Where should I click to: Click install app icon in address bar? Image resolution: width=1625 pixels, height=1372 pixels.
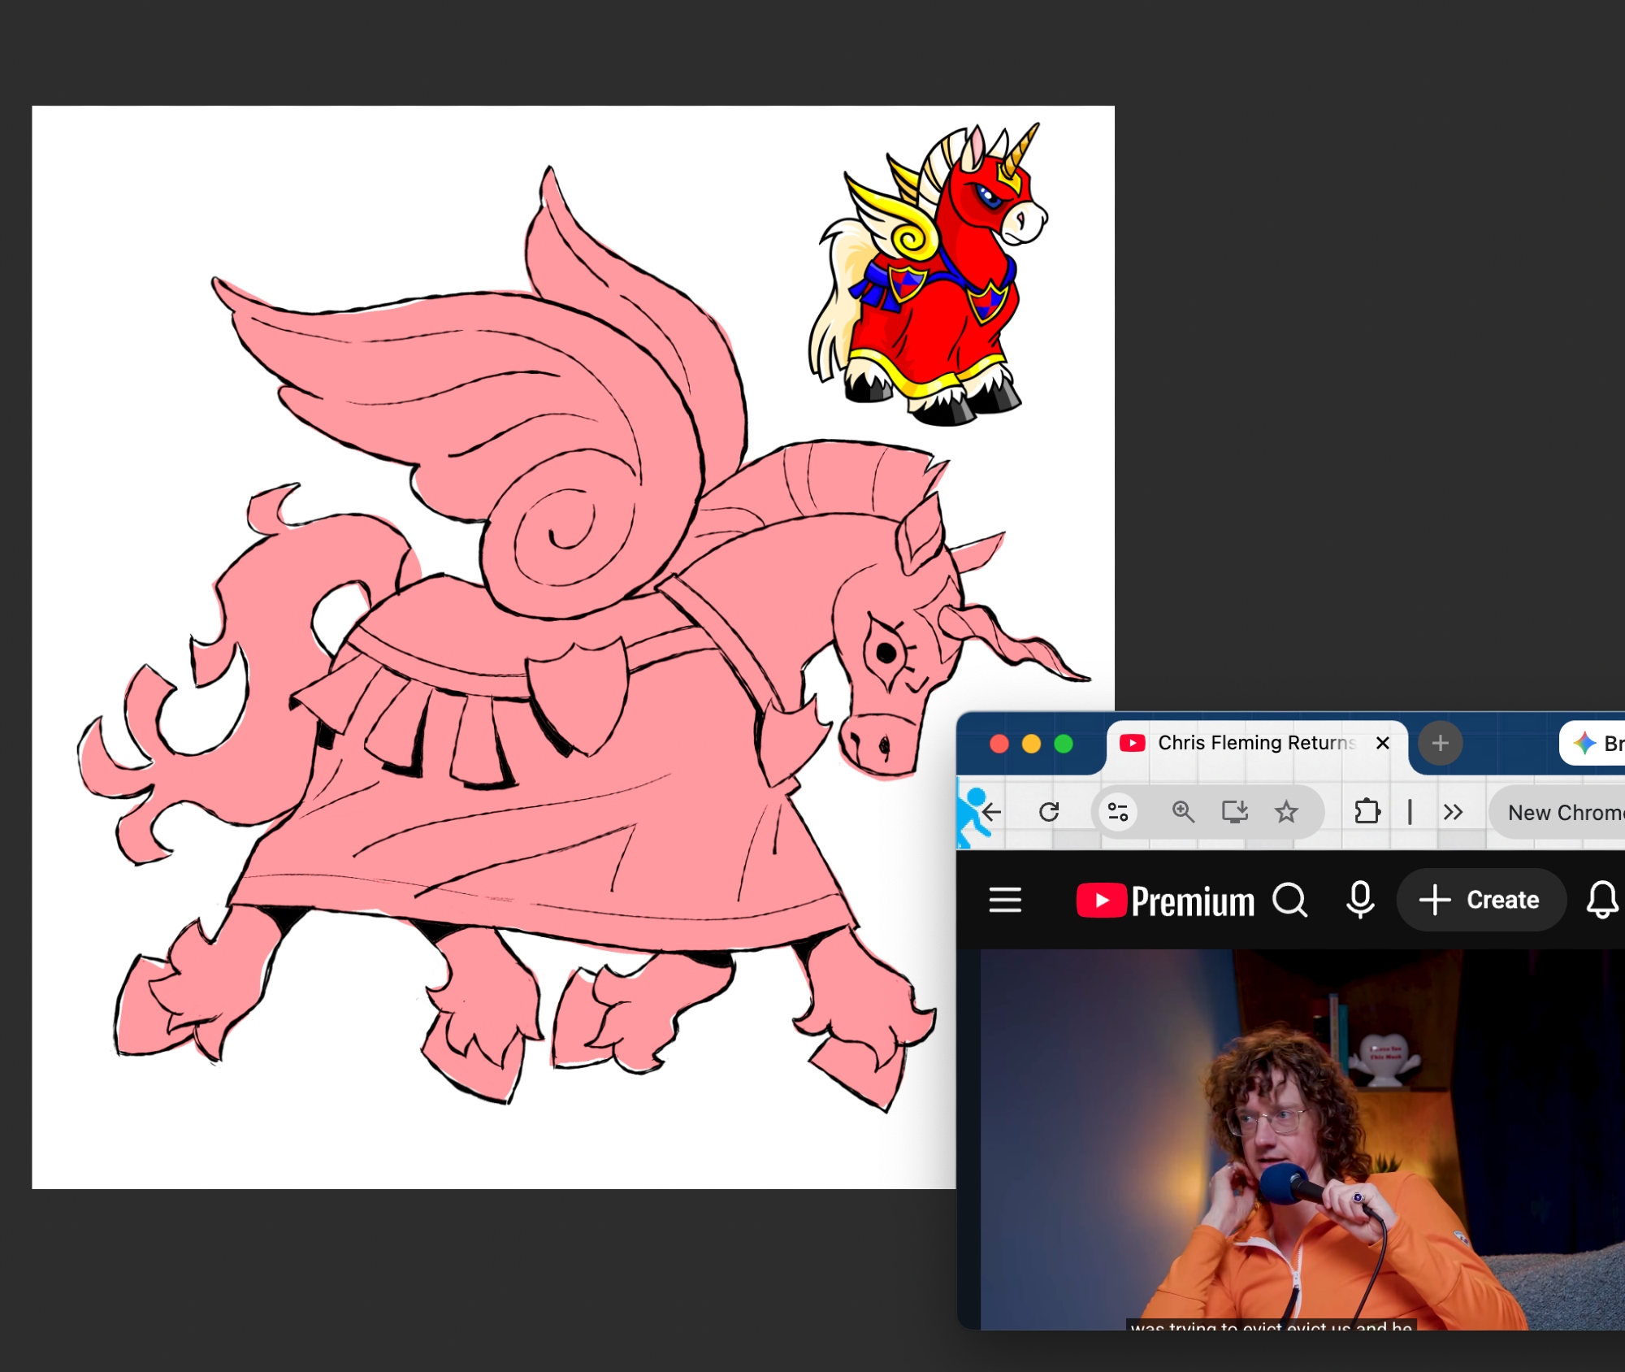click(1235, 811)
